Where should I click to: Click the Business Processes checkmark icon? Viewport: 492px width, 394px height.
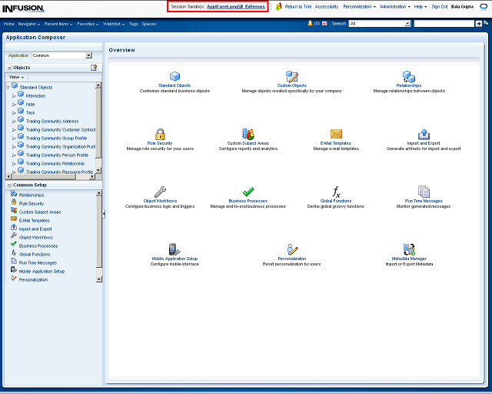[248, 192]
